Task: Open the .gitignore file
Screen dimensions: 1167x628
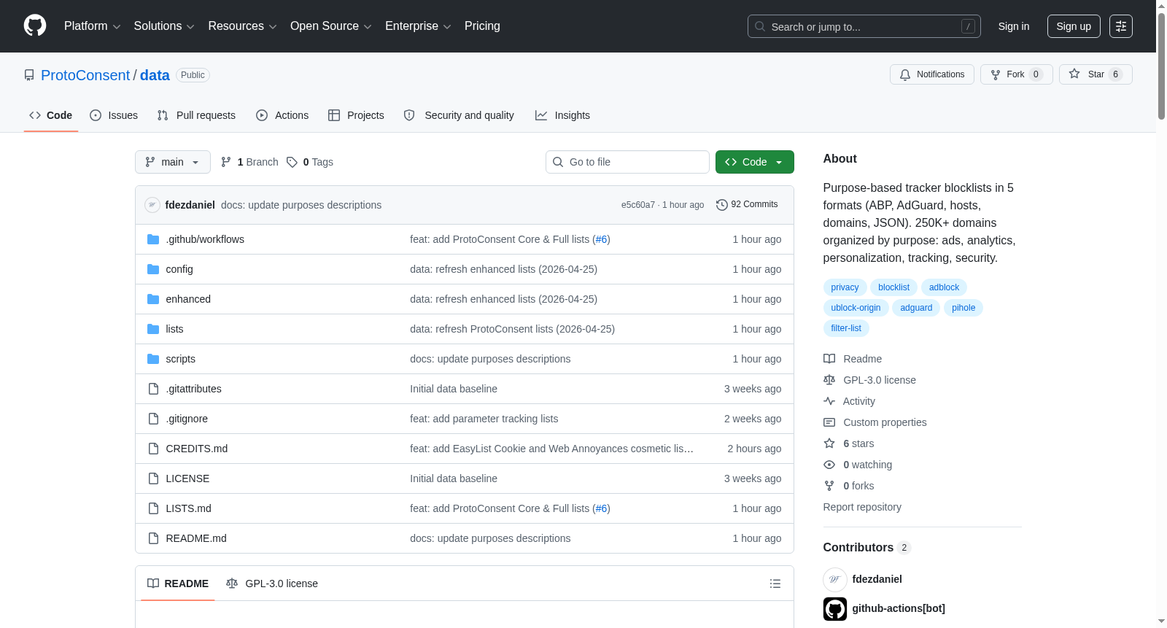Action: [187, 419]
